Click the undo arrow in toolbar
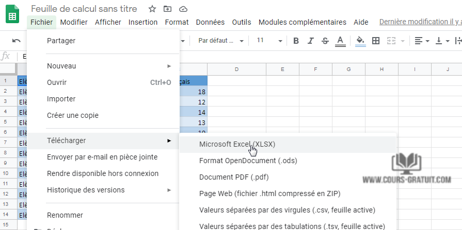462x230 pixels. pos(17,41)
